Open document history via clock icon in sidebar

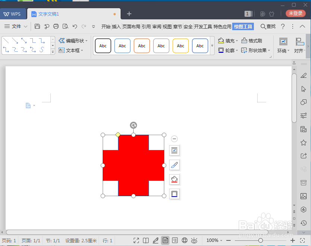click(304, 223)
